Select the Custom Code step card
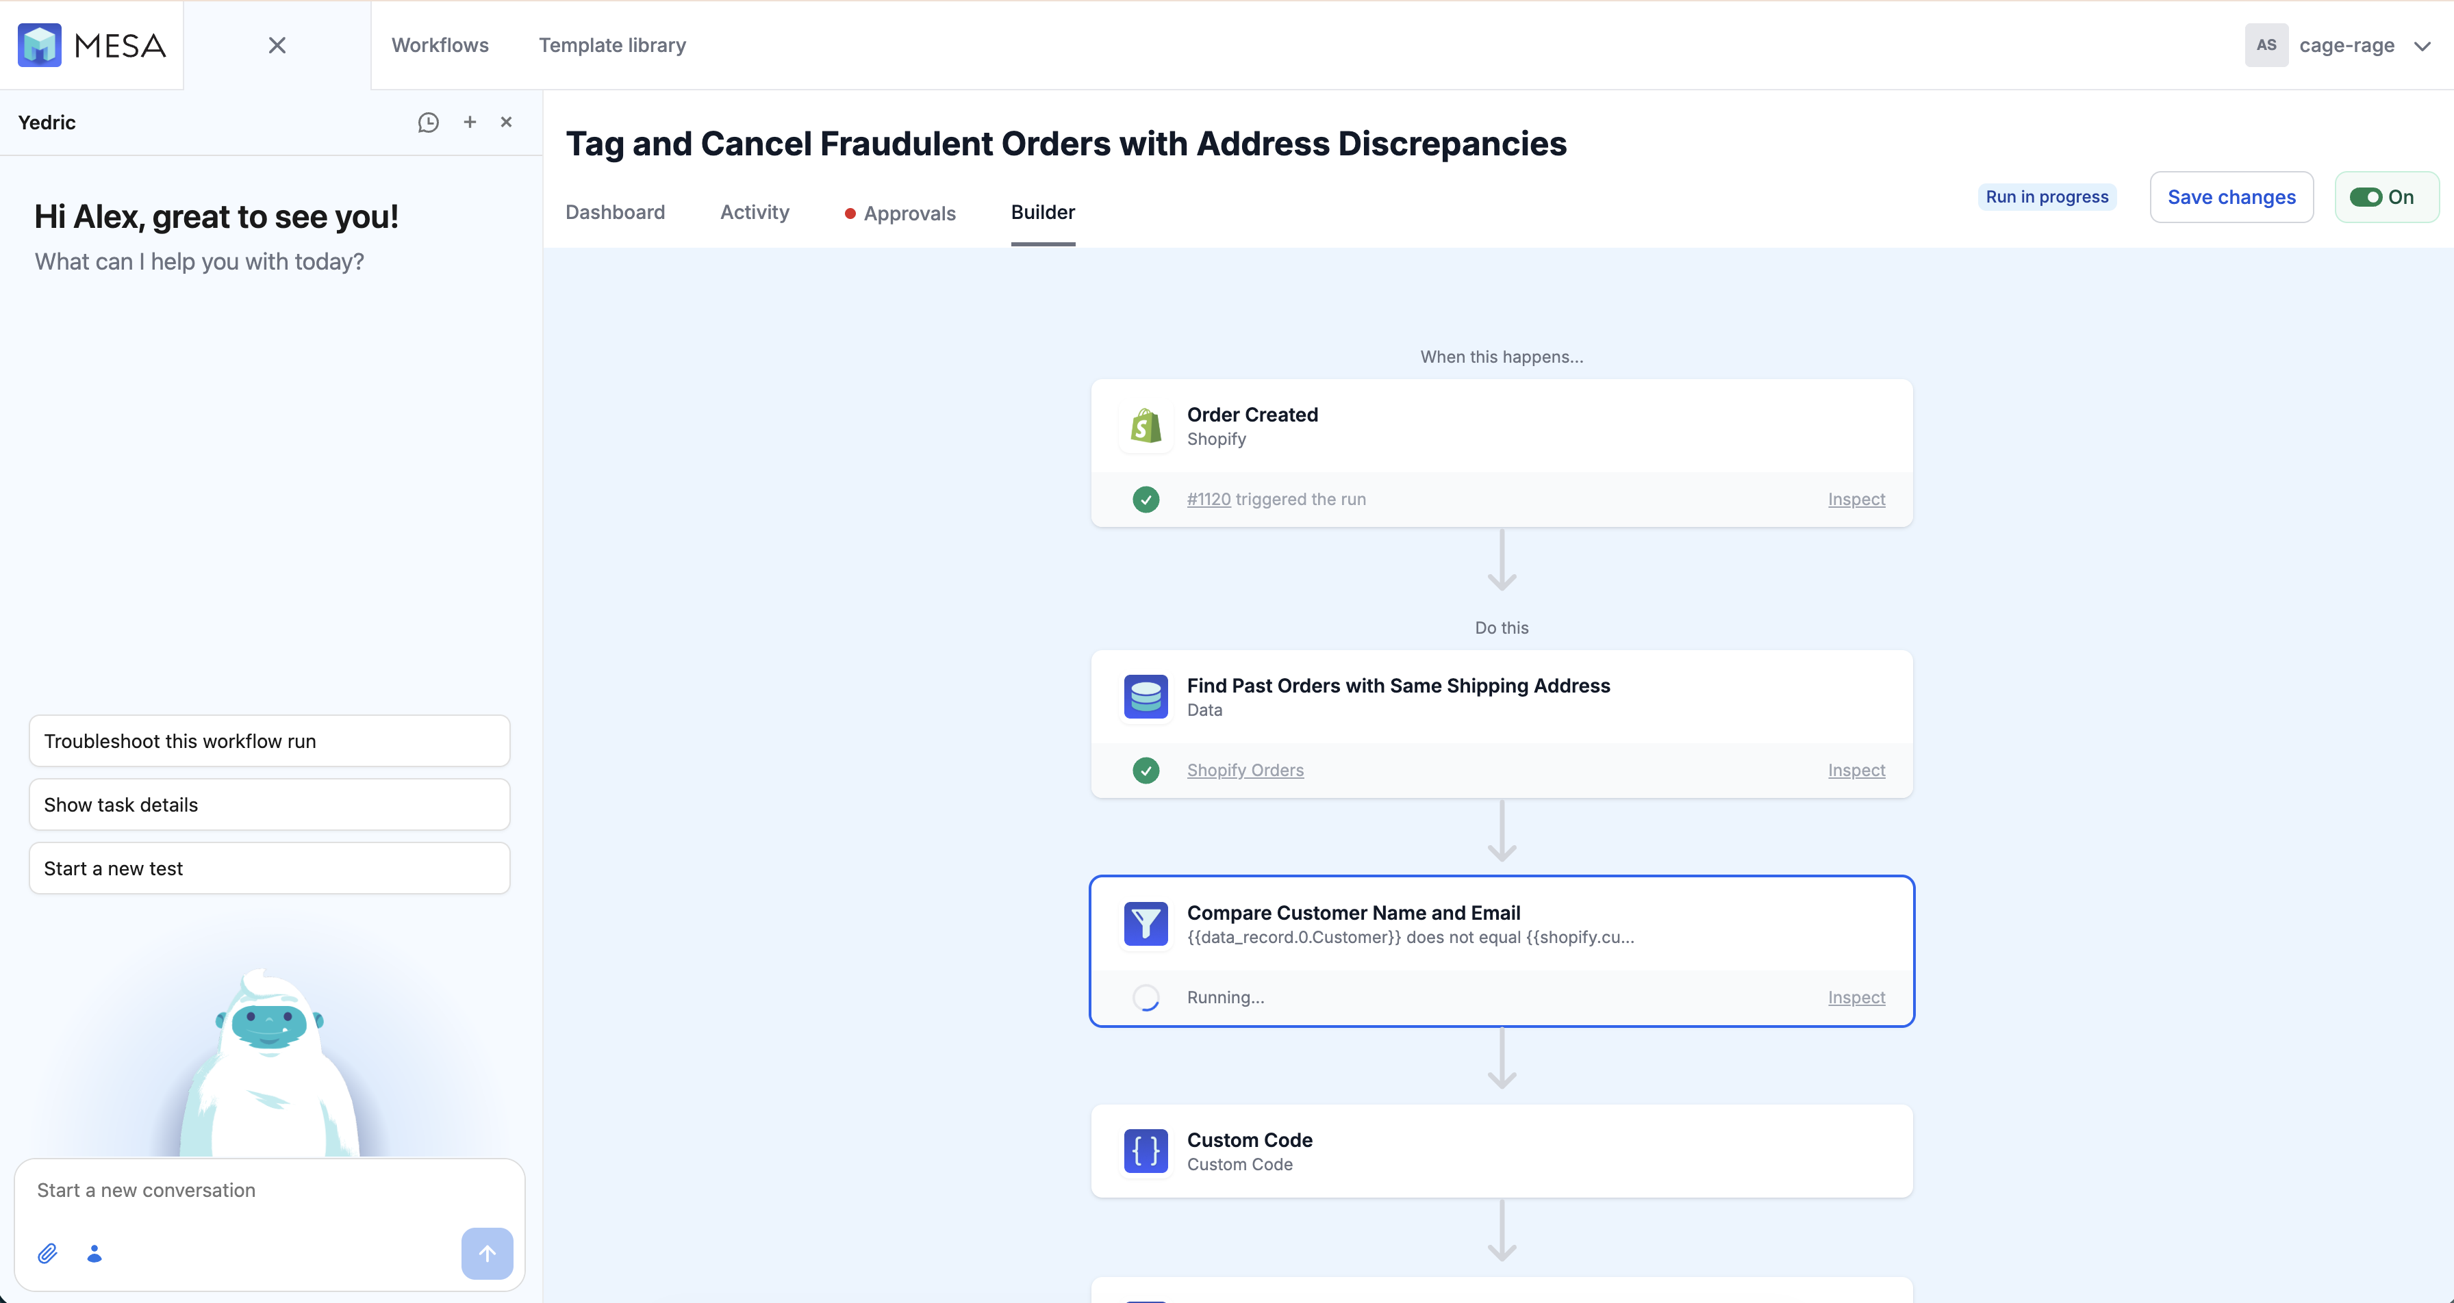 [x=1502, y=1150]
